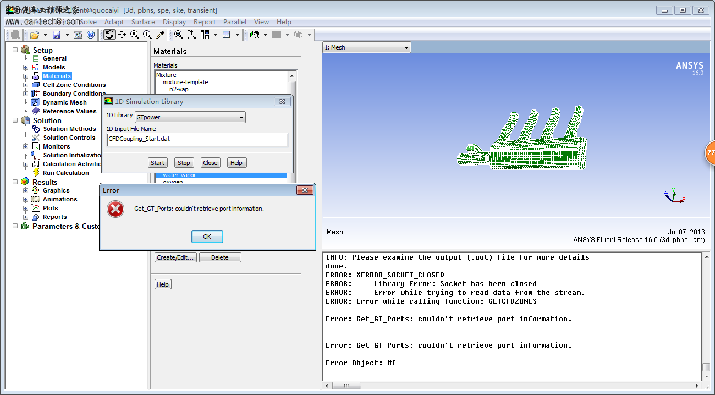Open the Read file folder icon
The height and width of the screenshot is (395, 715).
[x=35, y=35]
